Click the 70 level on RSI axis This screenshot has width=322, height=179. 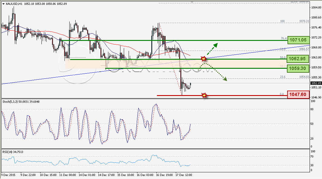(x=312, y=156)
